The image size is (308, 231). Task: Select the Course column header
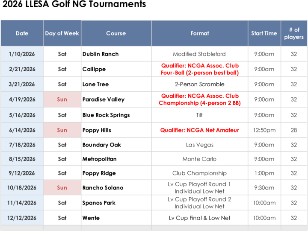click(116, 33)
